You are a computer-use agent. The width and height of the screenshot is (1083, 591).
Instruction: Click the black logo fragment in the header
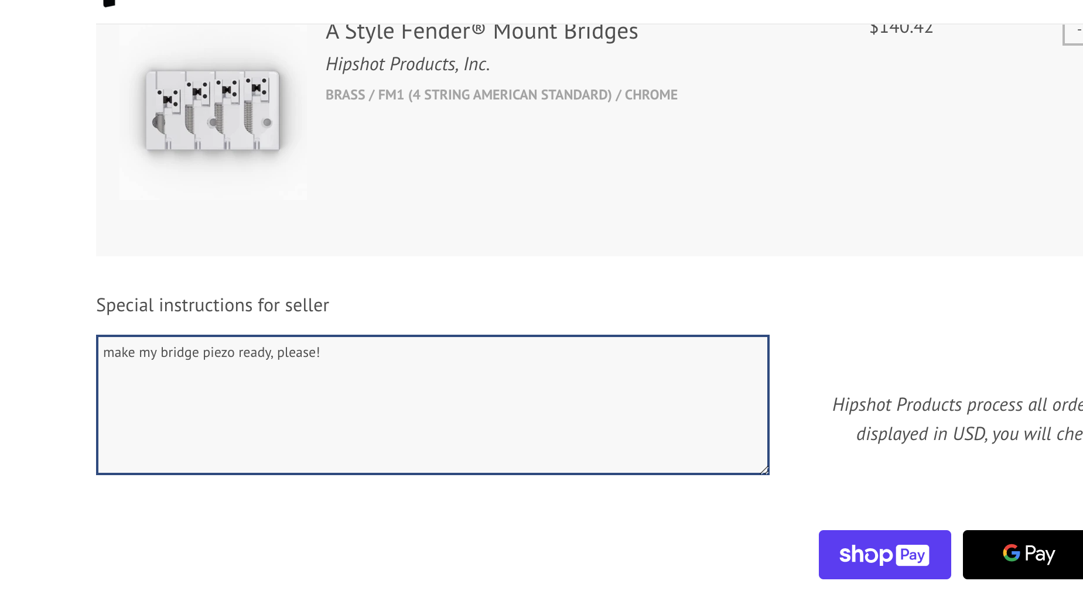108,3
